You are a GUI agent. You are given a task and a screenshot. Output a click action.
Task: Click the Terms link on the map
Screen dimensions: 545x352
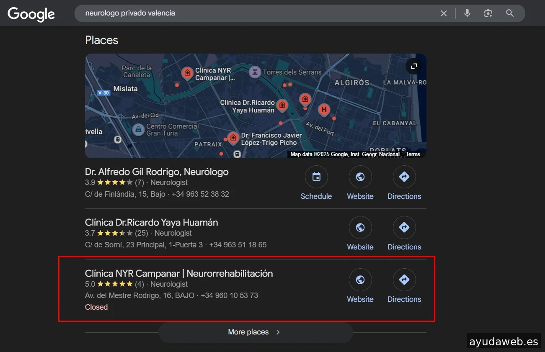(413, 154)
